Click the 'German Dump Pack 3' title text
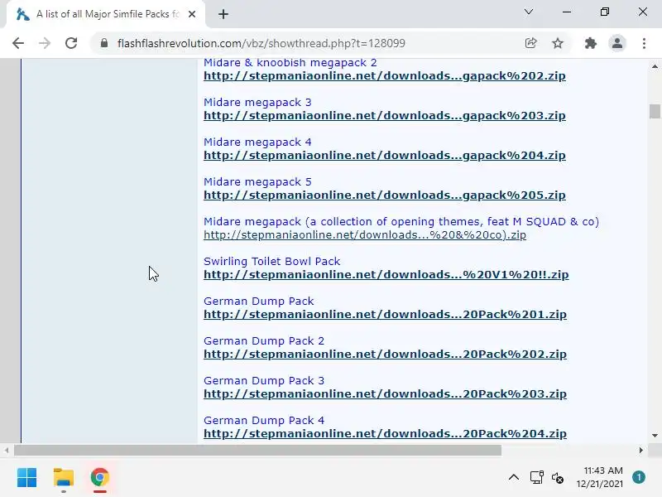The height and width of the screenshot is (497, 662). point(264,380)
